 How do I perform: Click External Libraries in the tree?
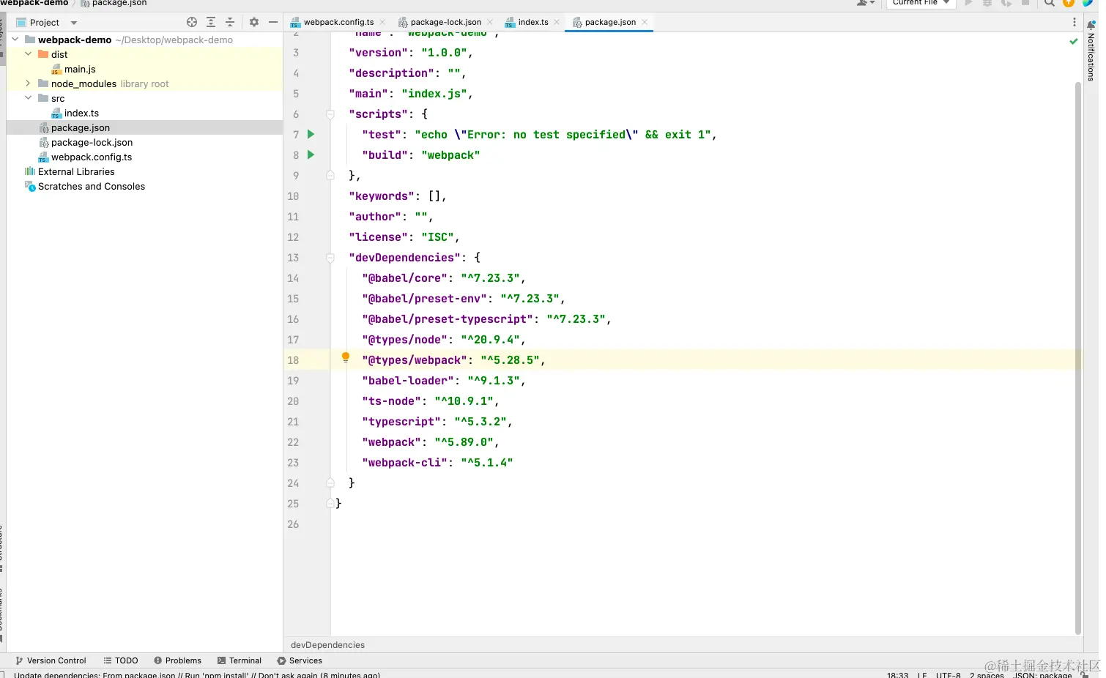(x=76, y=171)
